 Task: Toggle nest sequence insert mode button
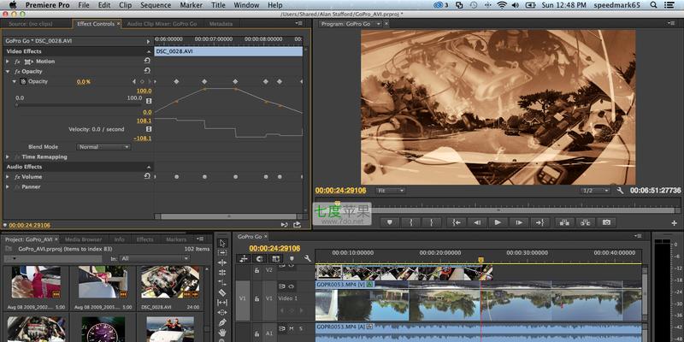point(244,258)
